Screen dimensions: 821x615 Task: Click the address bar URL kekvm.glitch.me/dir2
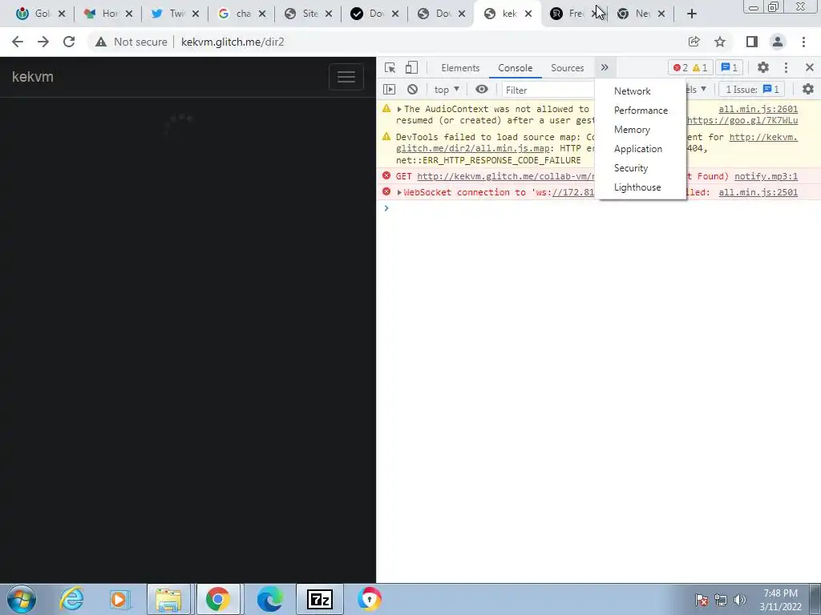(233, 42)
